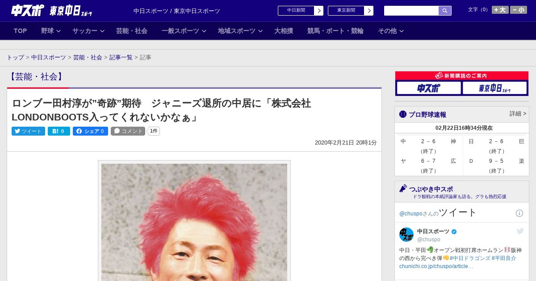
Task: Click the 中スポ logo in header
Action: tap(27, 10)
